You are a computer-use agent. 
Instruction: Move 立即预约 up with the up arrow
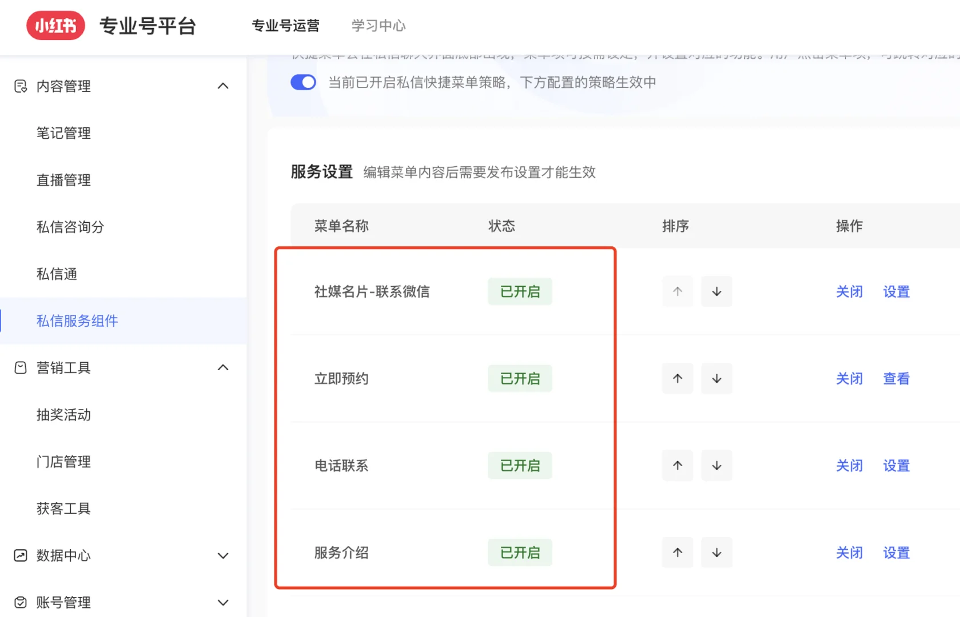[677, 378]
